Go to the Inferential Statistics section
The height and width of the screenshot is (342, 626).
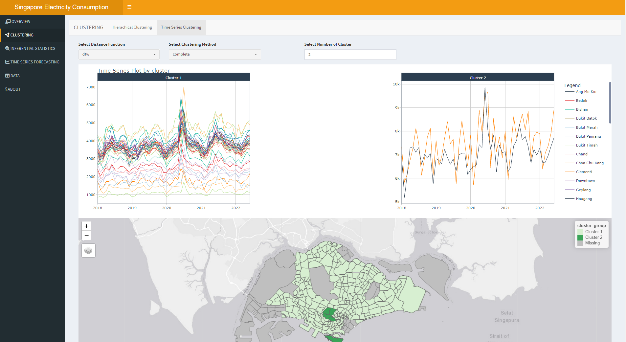[x=33, y=49]
